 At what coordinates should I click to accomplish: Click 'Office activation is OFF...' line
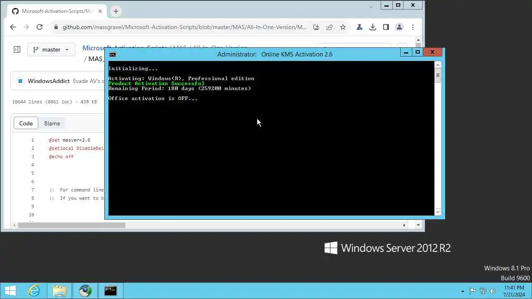[x=153, y=98]
